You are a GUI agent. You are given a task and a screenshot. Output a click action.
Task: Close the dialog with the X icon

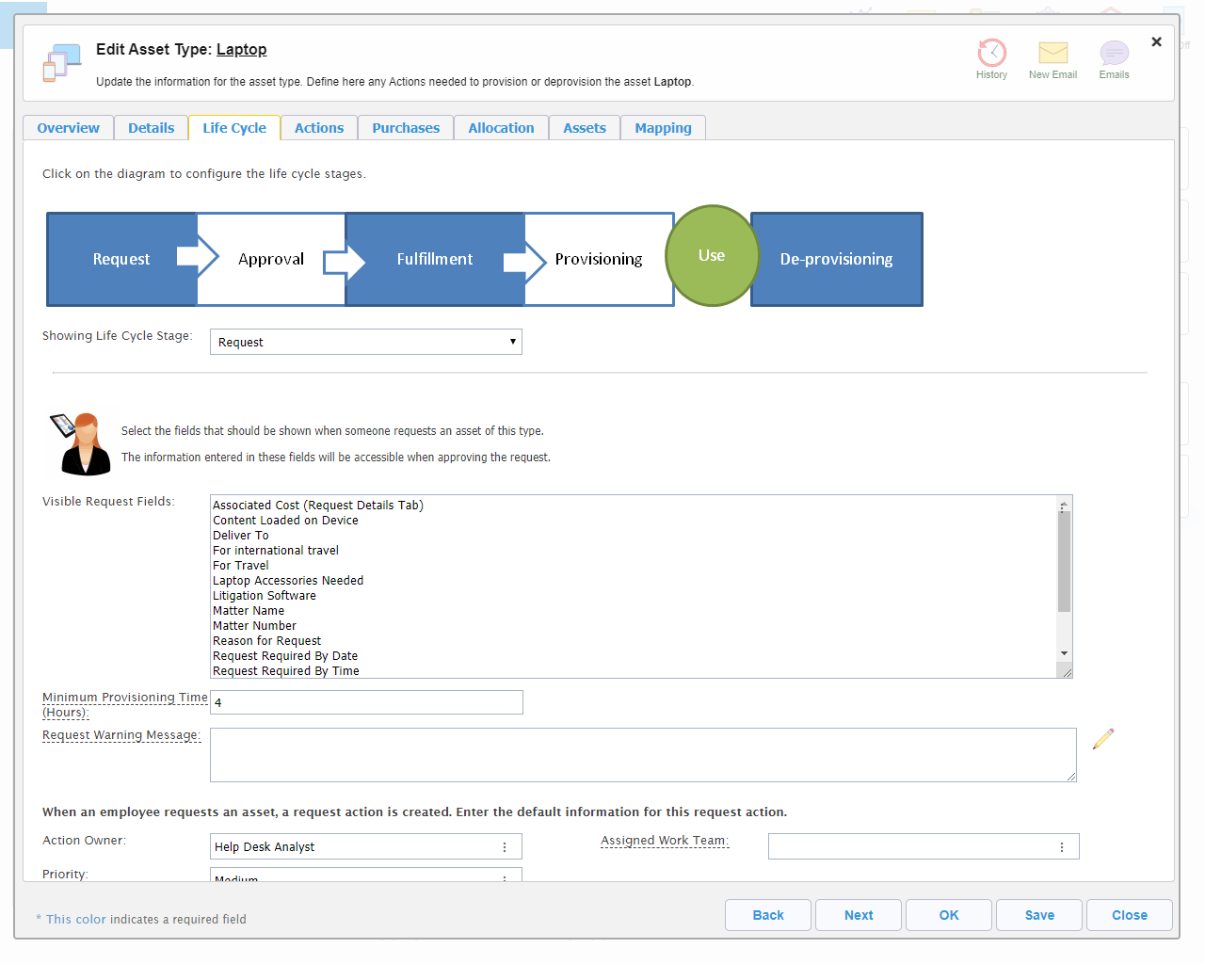click(x=1156, y=41)
